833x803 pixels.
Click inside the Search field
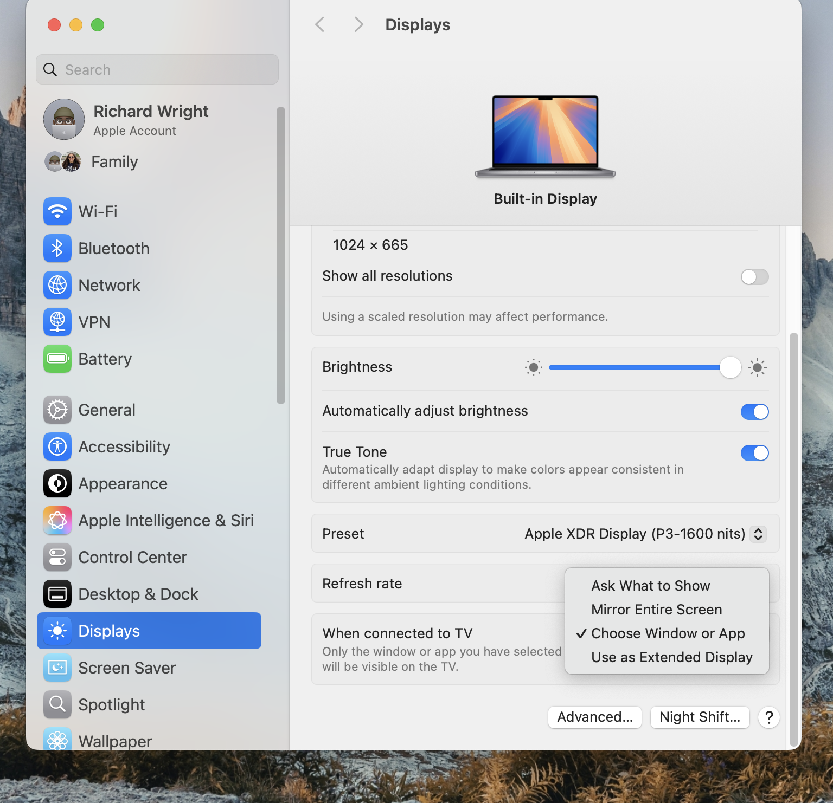157,69
